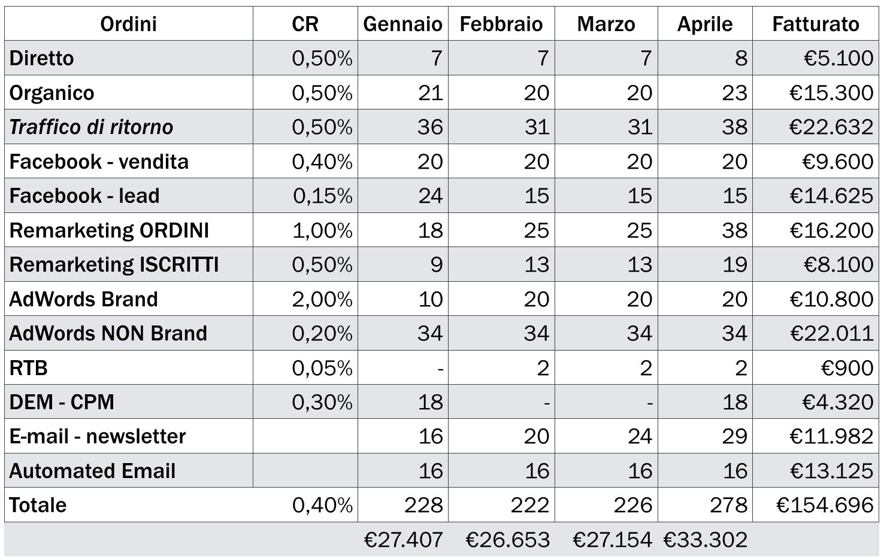This screenshot has width=884, height=560.
Task: Click the €154.696 total revenue cell
Action: click(x=825, y=505)
